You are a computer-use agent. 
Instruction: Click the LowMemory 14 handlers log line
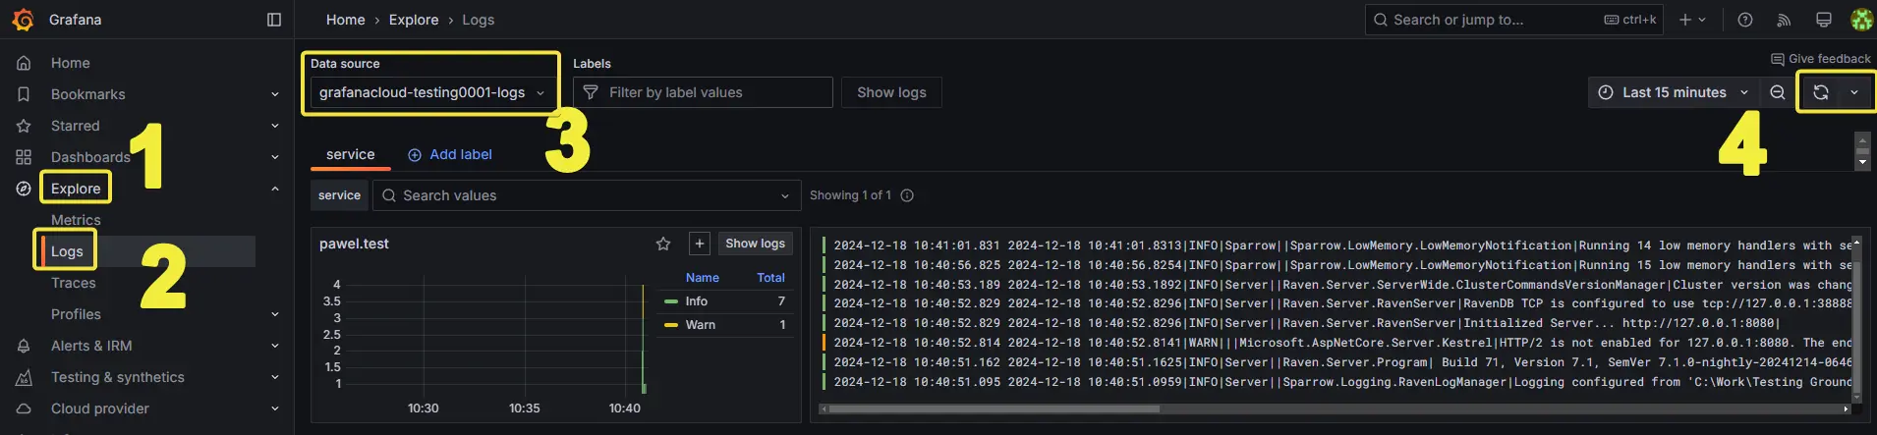pos(1337,245)
